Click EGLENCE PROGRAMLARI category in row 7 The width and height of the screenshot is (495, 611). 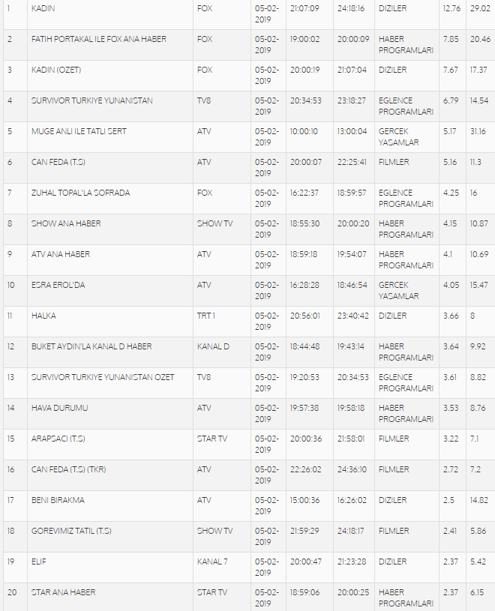(406, 199)
